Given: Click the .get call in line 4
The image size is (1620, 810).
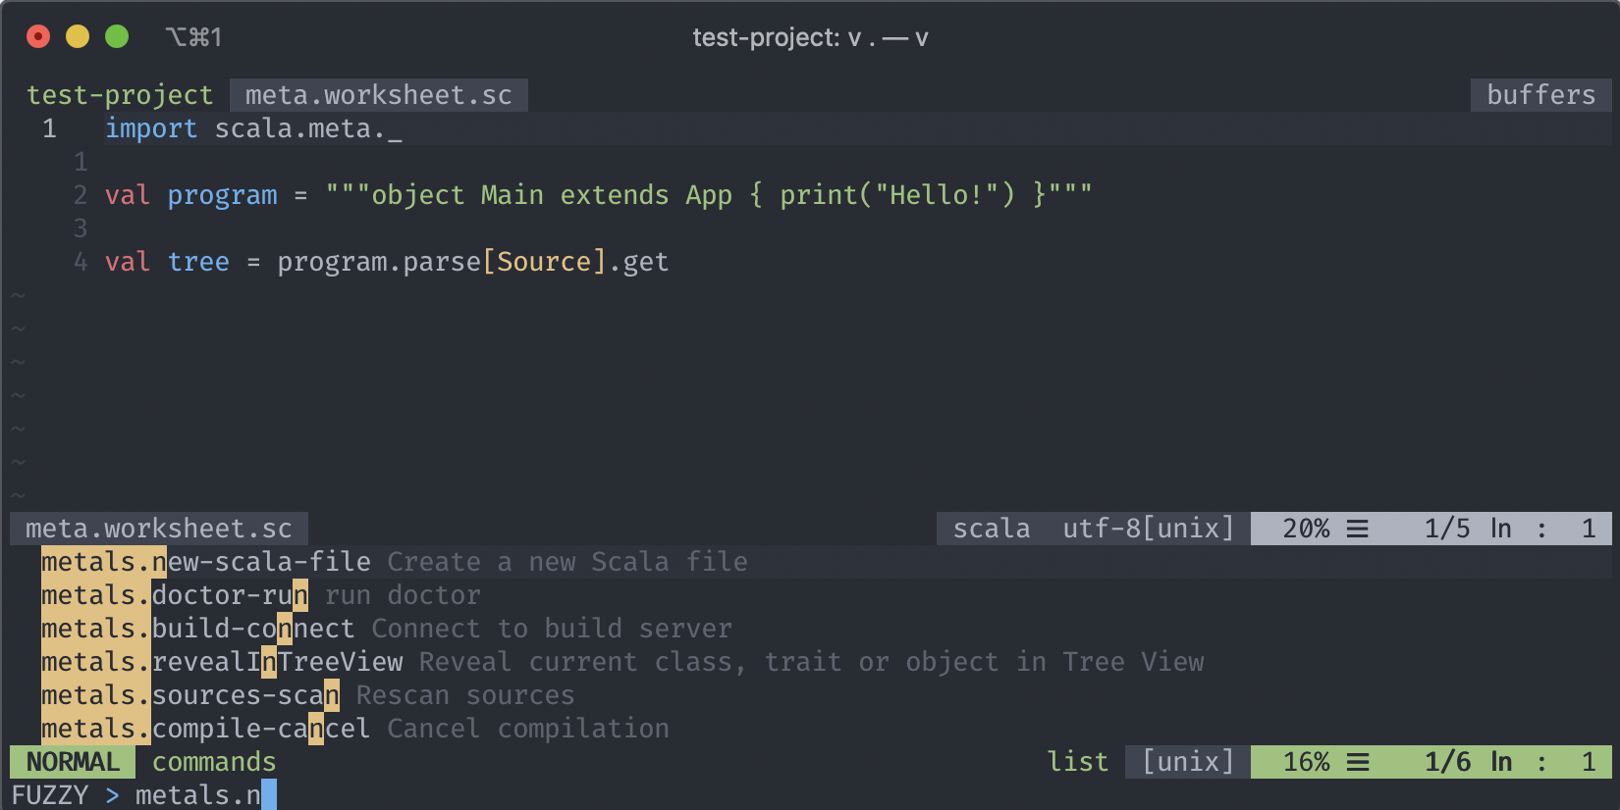Looking at the screenshot, I should point(639,262).
